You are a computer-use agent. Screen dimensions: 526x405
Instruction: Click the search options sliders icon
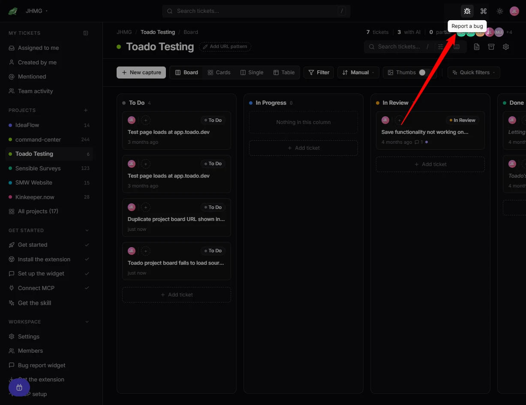pyautogui.click(x=440, y=47)
